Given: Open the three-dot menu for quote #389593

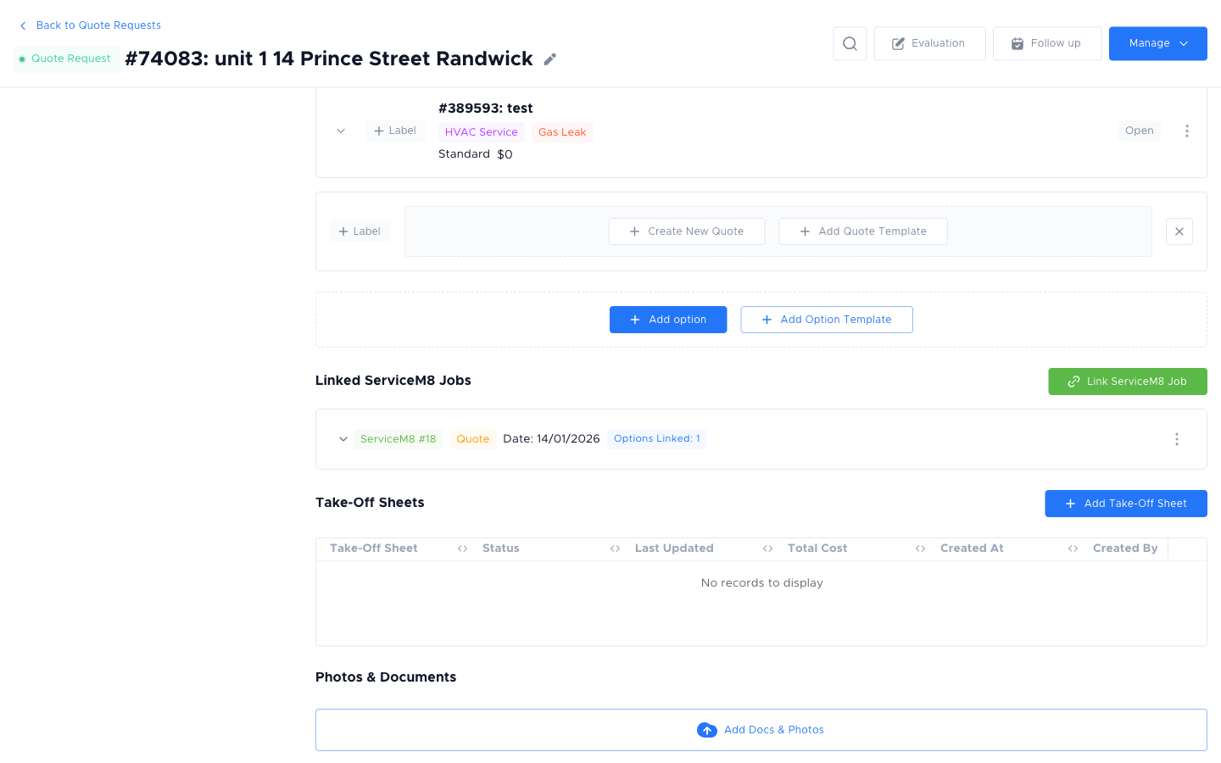Looking at the screenshot, I should click(1187, 131).
